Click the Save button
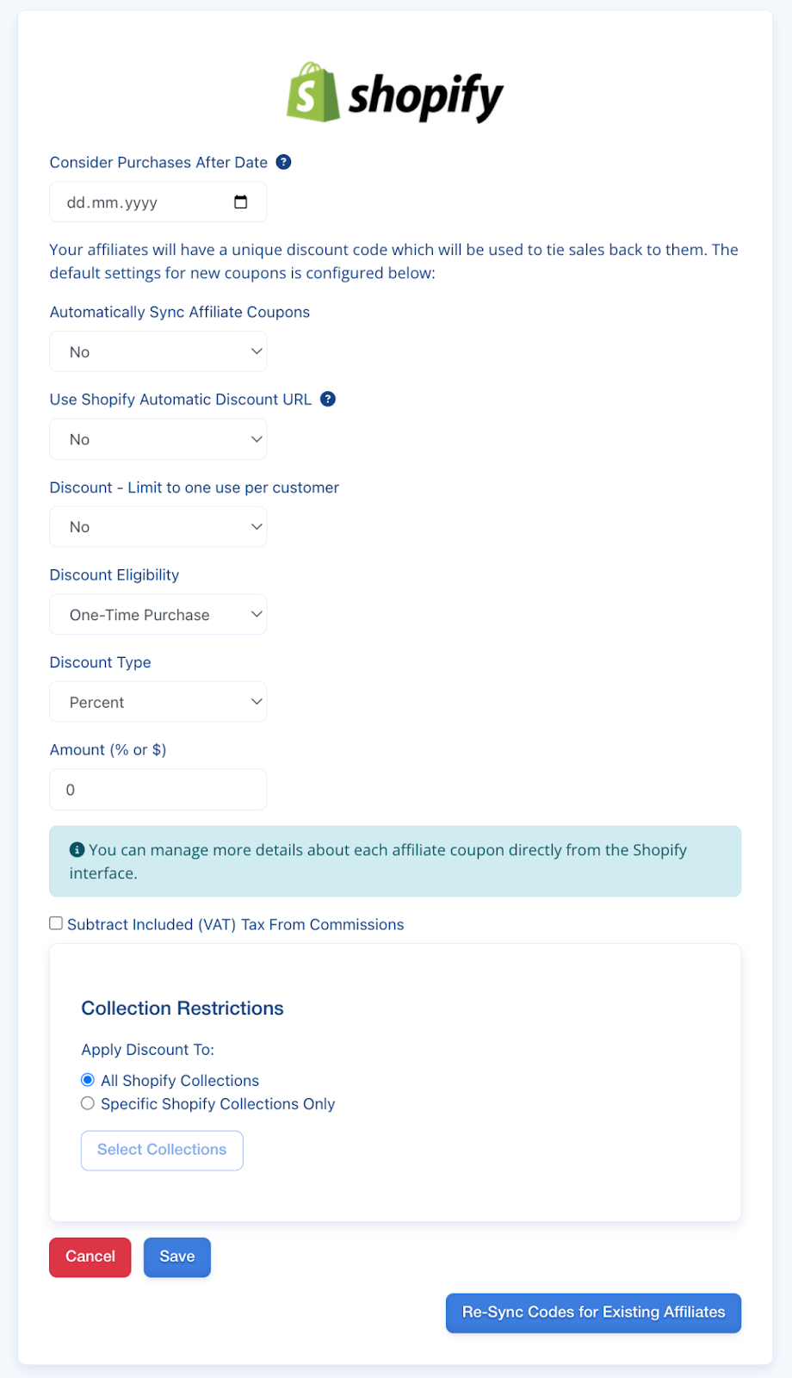792x1378 pixels. click(176, 1257)
